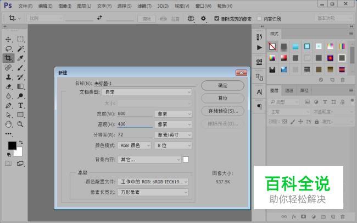
Task: Select the Crop tool in the toolbox
Action: tap(8, 58)
